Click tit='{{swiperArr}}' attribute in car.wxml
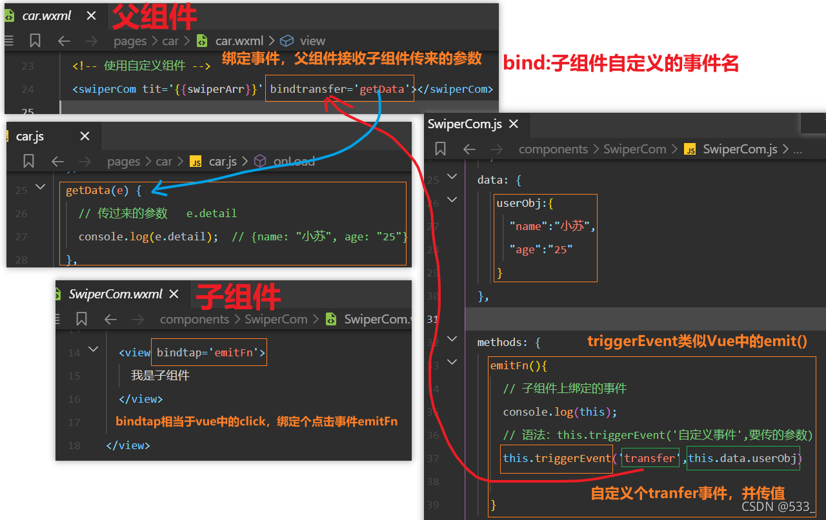The width and height of the screenshot is (826, 520). coord(201,89)
